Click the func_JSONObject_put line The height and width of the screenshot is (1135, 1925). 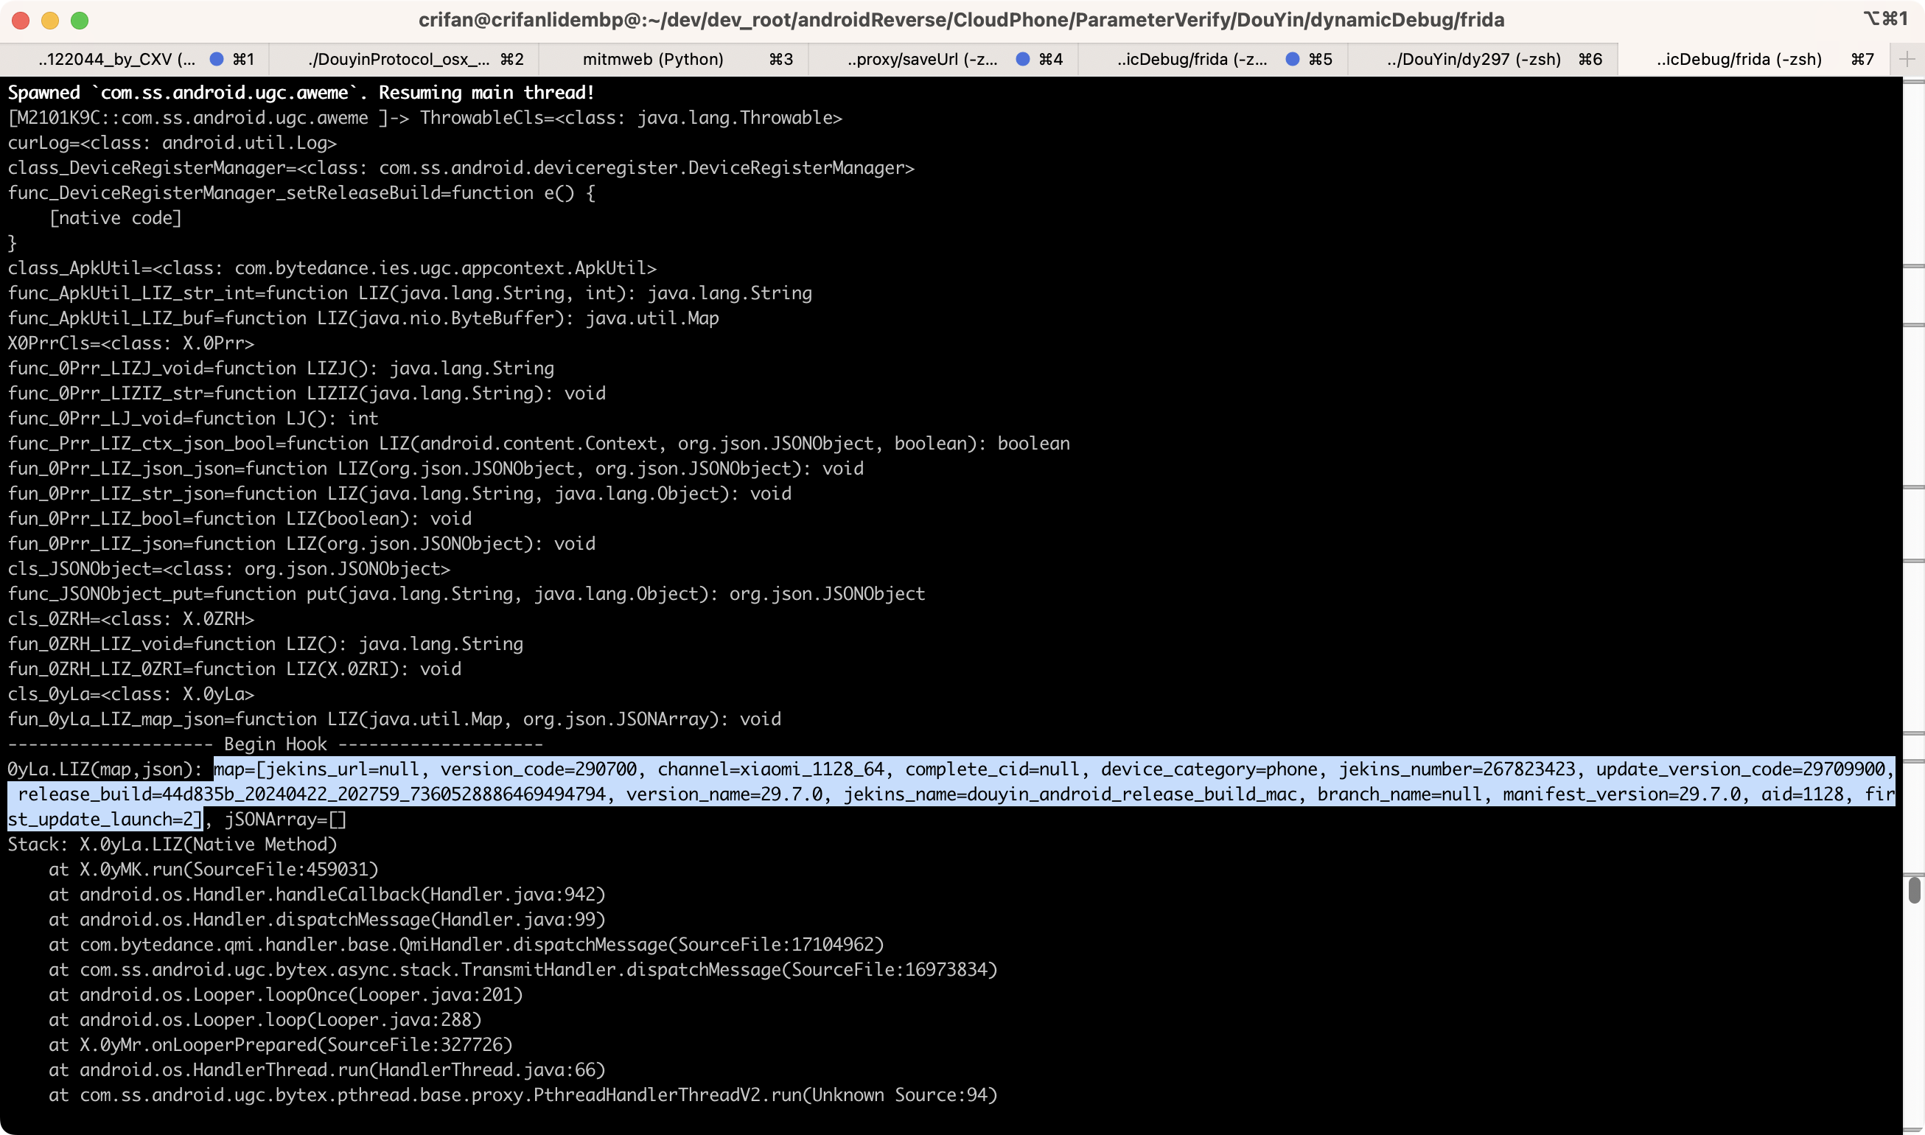(x=467, y=594)
